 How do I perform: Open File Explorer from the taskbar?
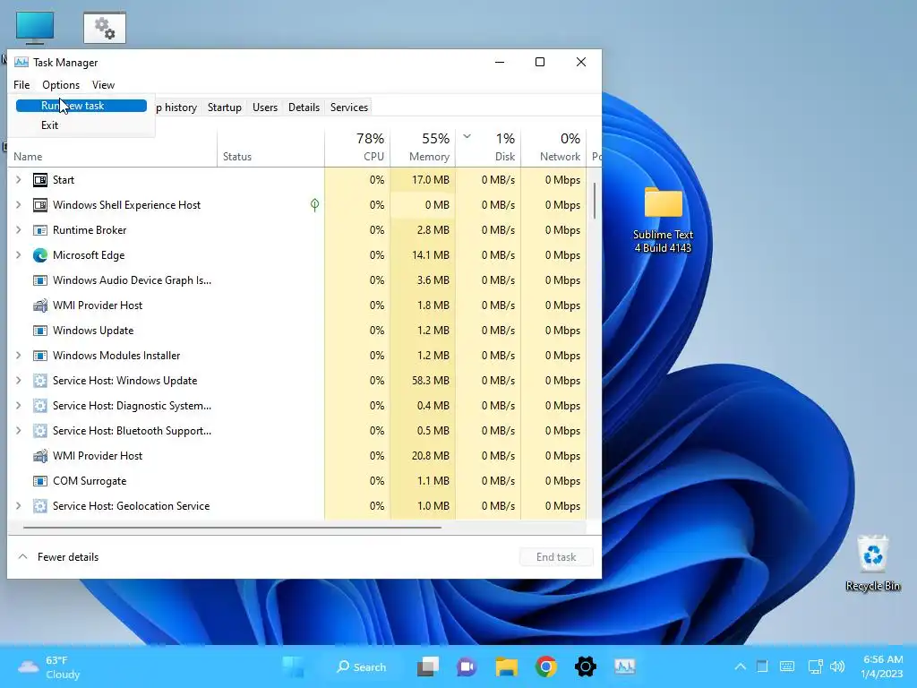coord(507,666)
